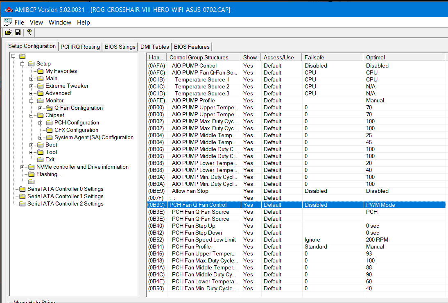The height and width of the screenshot is (303, 448).
Task: Click the ROM document icon beside File
Action: pyautogui.click(x=8, y=22)
